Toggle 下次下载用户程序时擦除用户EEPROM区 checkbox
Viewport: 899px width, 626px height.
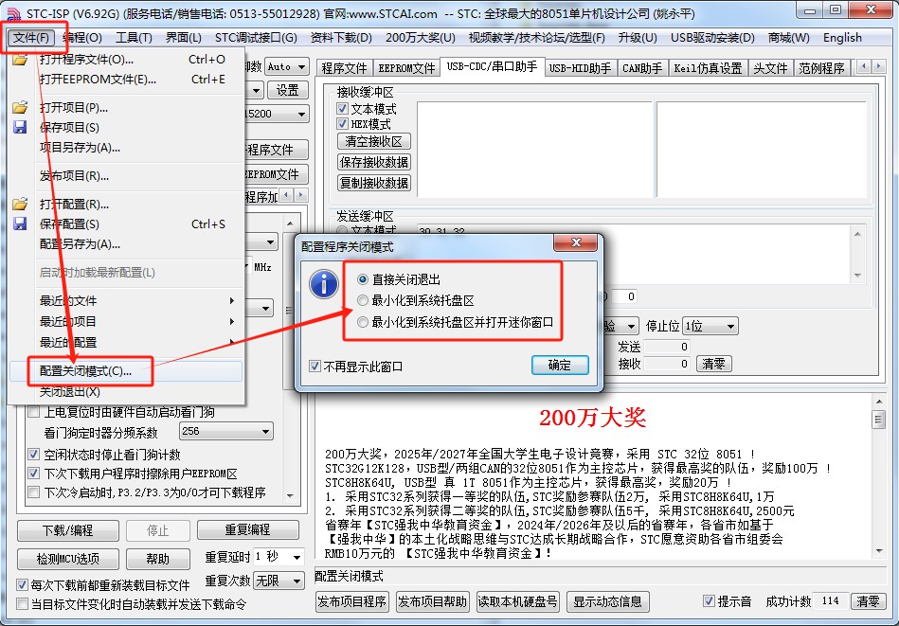pyautogui.click(x=34, y=474)
